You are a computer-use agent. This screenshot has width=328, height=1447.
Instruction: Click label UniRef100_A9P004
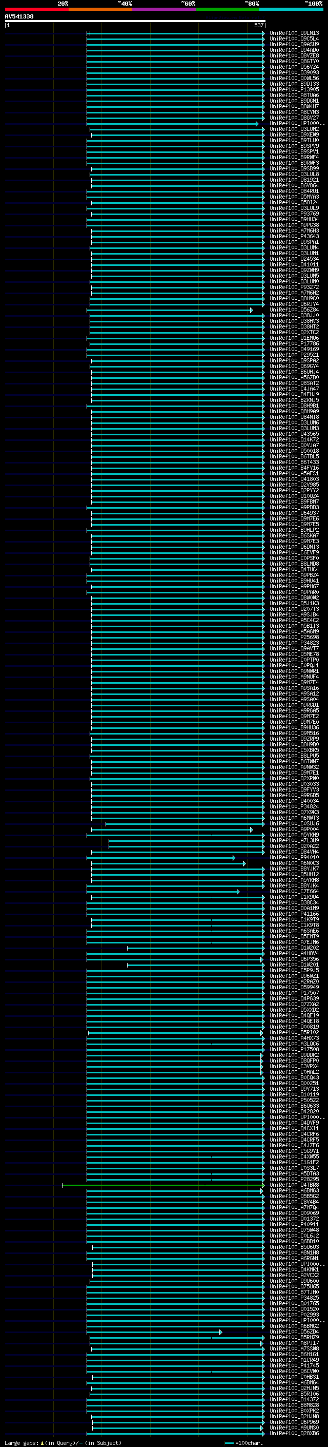click(x=294, y=829)
